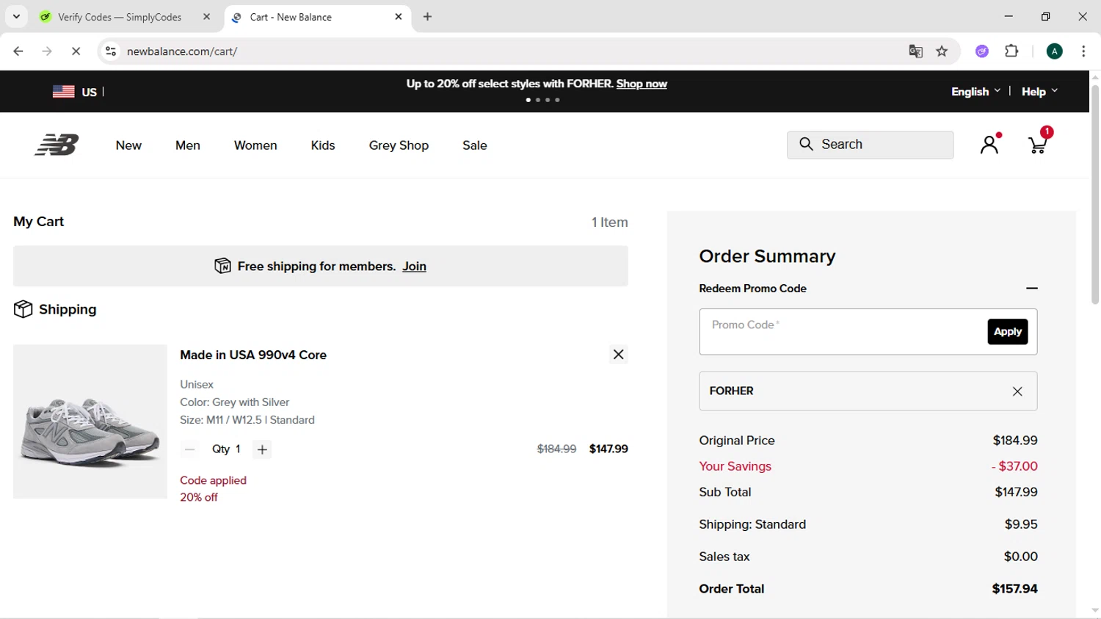This screenshot has height=619, width=1101.
Task: Open the shopping cart icon
Action: 1037,145
